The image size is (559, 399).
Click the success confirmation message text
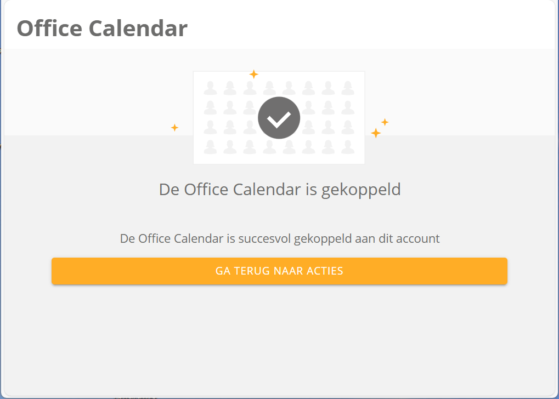tap(279, 238)
